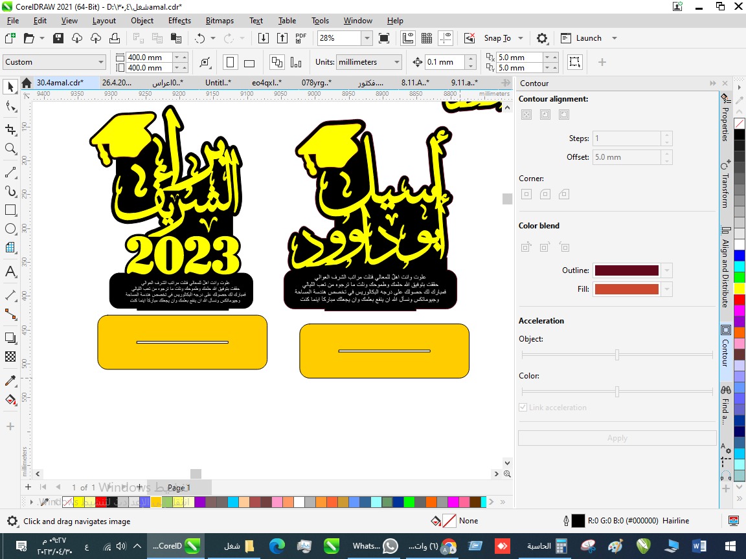The image size is (746, 559).
Task: Activate the Zoom tool magnifier
Action: click(x=10, y=149)
